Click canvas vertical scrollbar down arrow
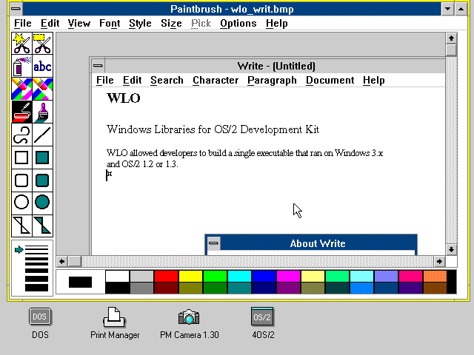Screen dimensions: 474x355 click(451, 249)
